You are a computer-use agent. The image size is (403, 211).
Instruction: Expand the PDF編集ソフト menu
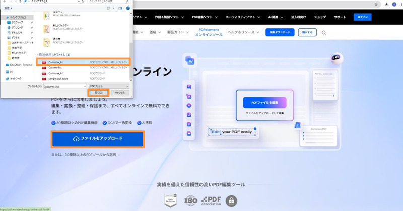coord(205,17)
